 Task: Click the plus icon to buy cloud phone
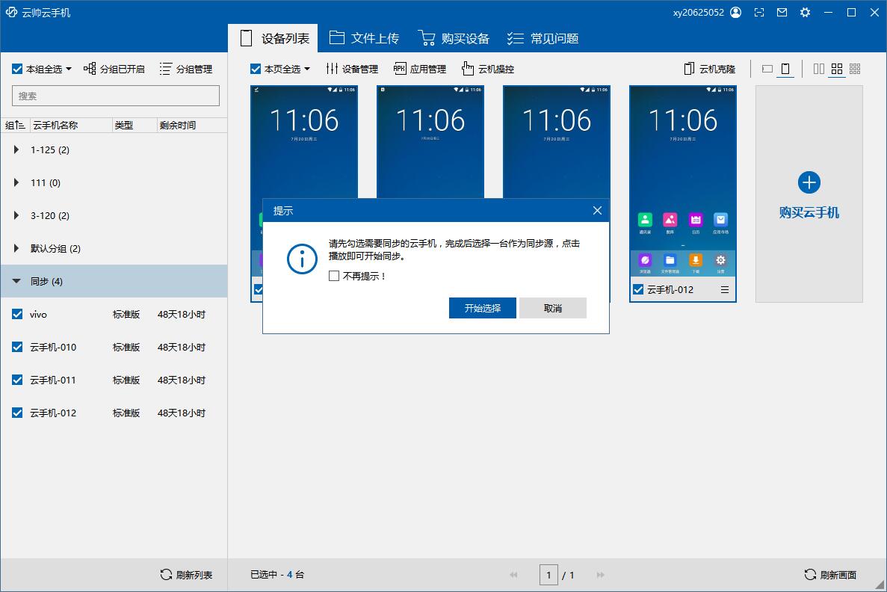(809, 182)
